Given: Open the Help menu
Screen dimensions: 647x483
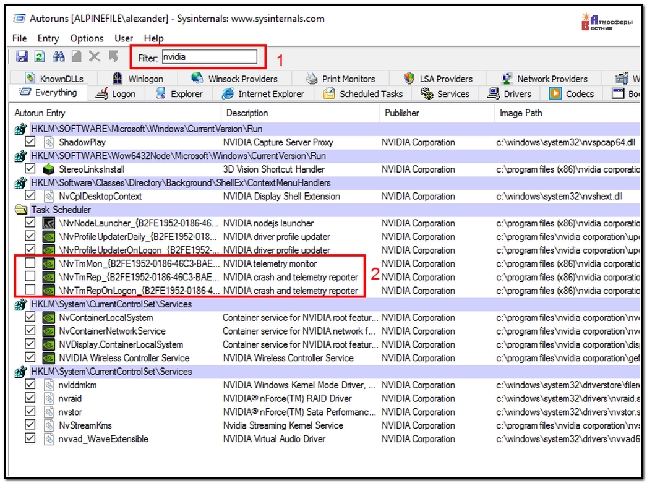Looking at the screenshot, I should click(x=153, y=38).
